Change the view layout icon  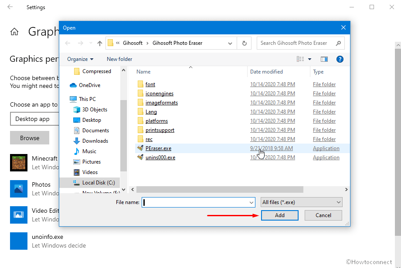(300, 59)
